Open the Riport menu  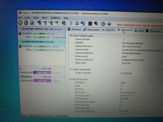[45, 18]
